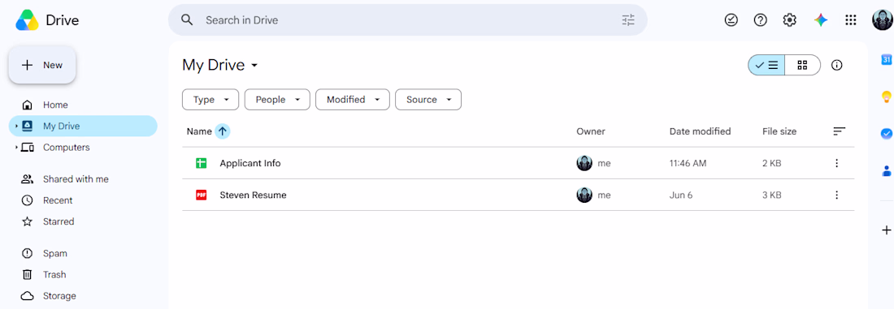Open the offline ready status icon

click(x=731, y=20)
